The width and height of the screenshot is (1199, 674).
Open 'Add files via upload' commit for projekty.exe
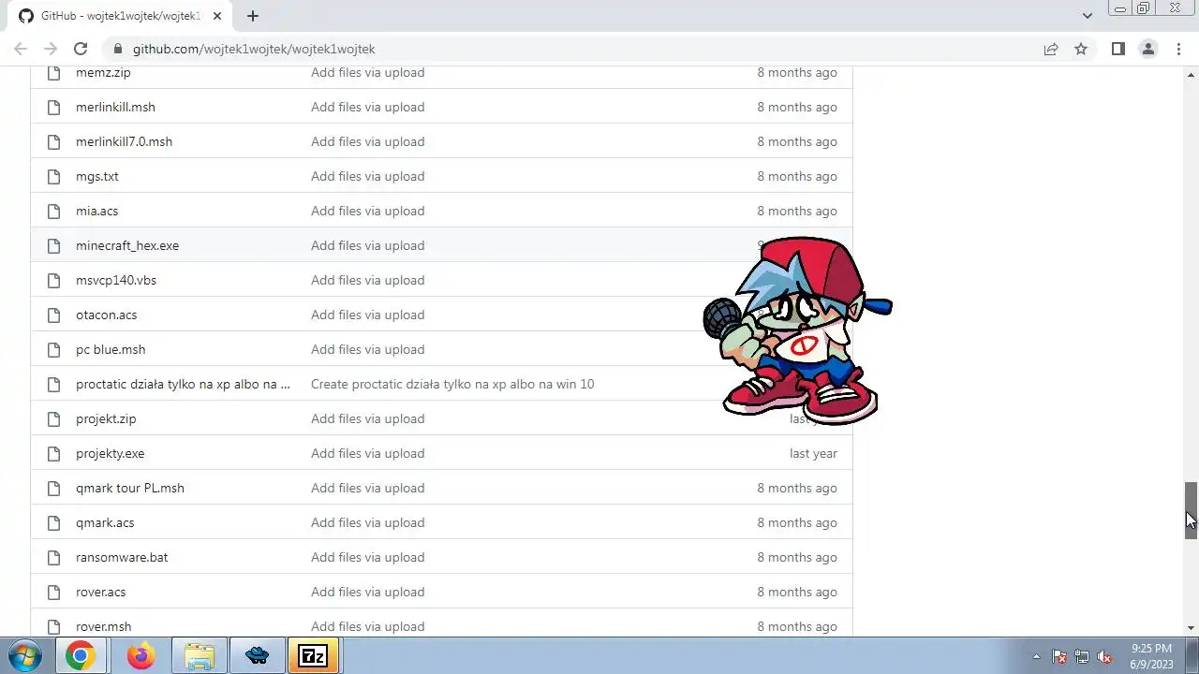[367, 453]
